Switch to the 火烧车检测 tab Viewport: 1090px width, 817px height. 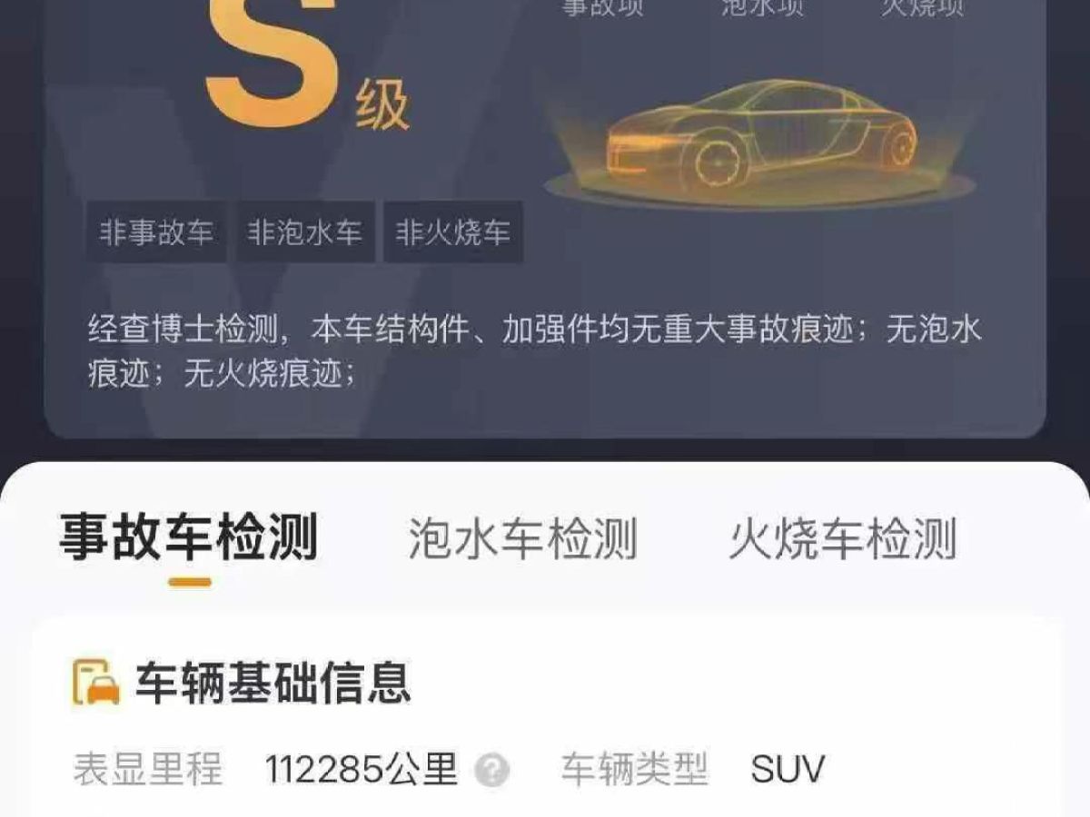click(x=843, y=538)
